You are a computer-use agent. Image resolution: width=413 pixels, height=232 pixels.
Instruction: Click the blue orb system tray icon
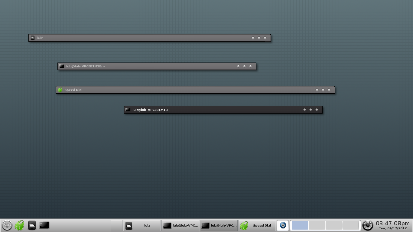tap(282, 225)
